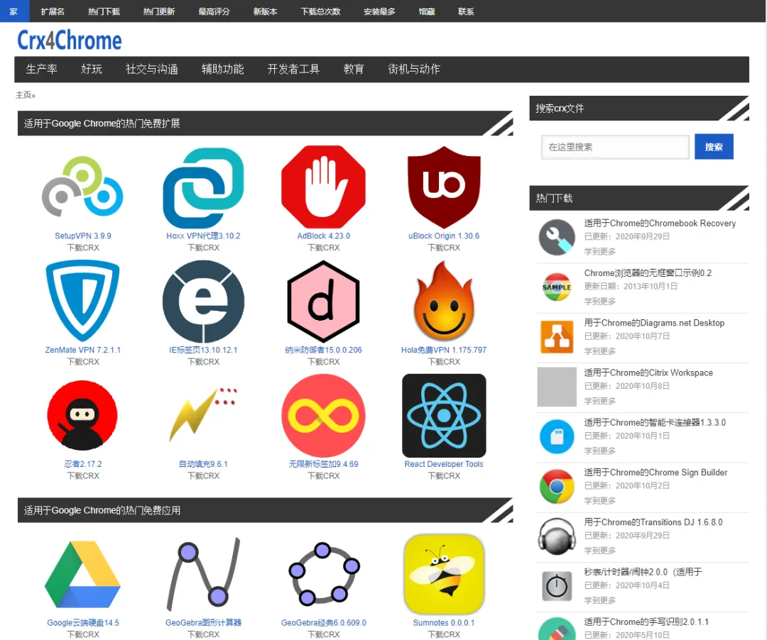Image resolution: width=767 pixels, height=640 pixels.
Task: Select the 开发者工具 category
Action: point(293,70)
